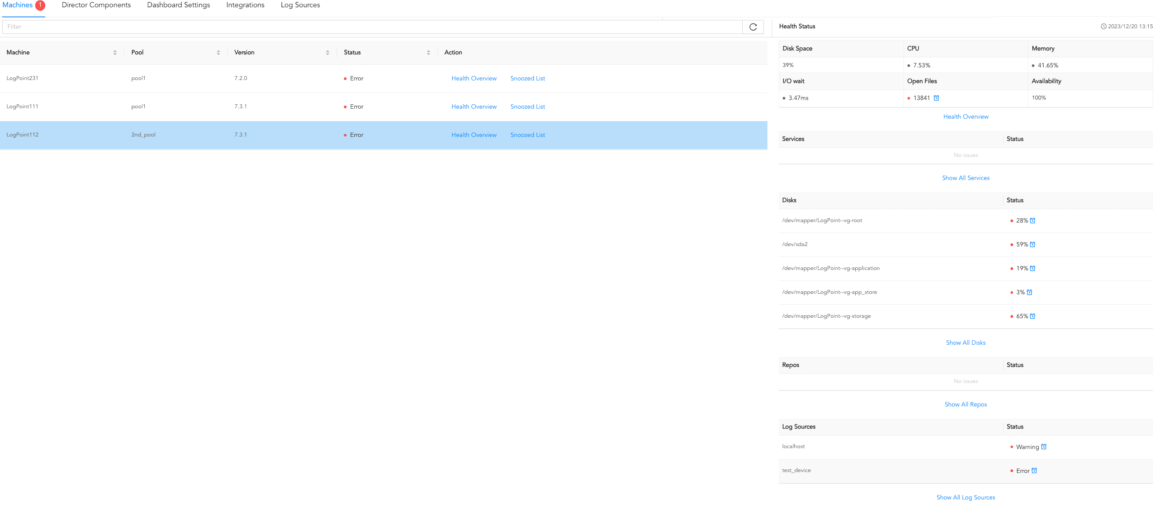Snooze the /dev/mapper/LogPoint--vg-storage alert
This screenshot has height=519, width=1154.
coord(1033,316)
